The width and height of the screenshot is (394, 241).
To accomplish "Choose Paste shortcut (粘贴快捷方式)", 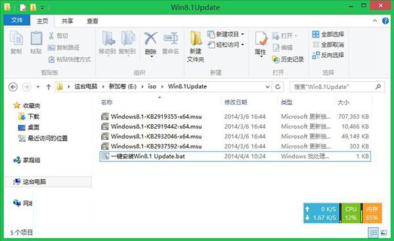I will (x=70, y=59).
